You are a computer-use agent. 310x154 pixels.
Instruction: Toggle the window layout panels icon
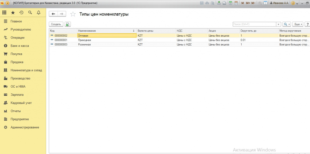pyautogui.click(x=265, y=3)
